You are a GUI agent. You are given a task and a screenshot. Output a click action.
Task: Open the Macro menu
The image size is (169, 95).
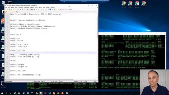coord(40,8)
